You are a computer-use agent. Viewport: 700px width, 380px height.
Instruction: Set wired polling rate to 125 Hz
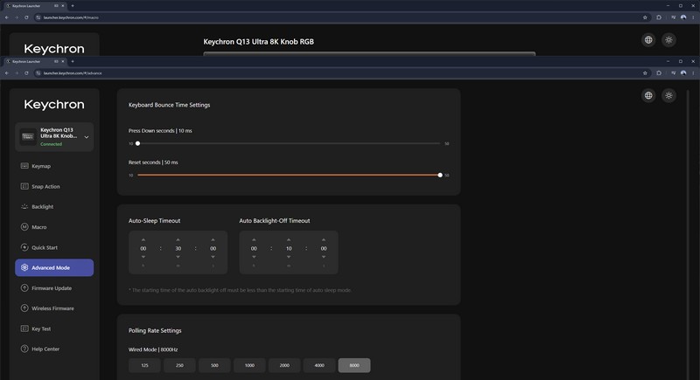coord(144,365)
